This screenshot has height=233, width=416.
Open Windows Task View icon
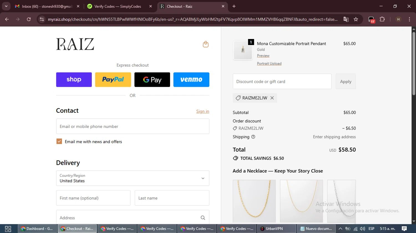[x=8, y=229]
